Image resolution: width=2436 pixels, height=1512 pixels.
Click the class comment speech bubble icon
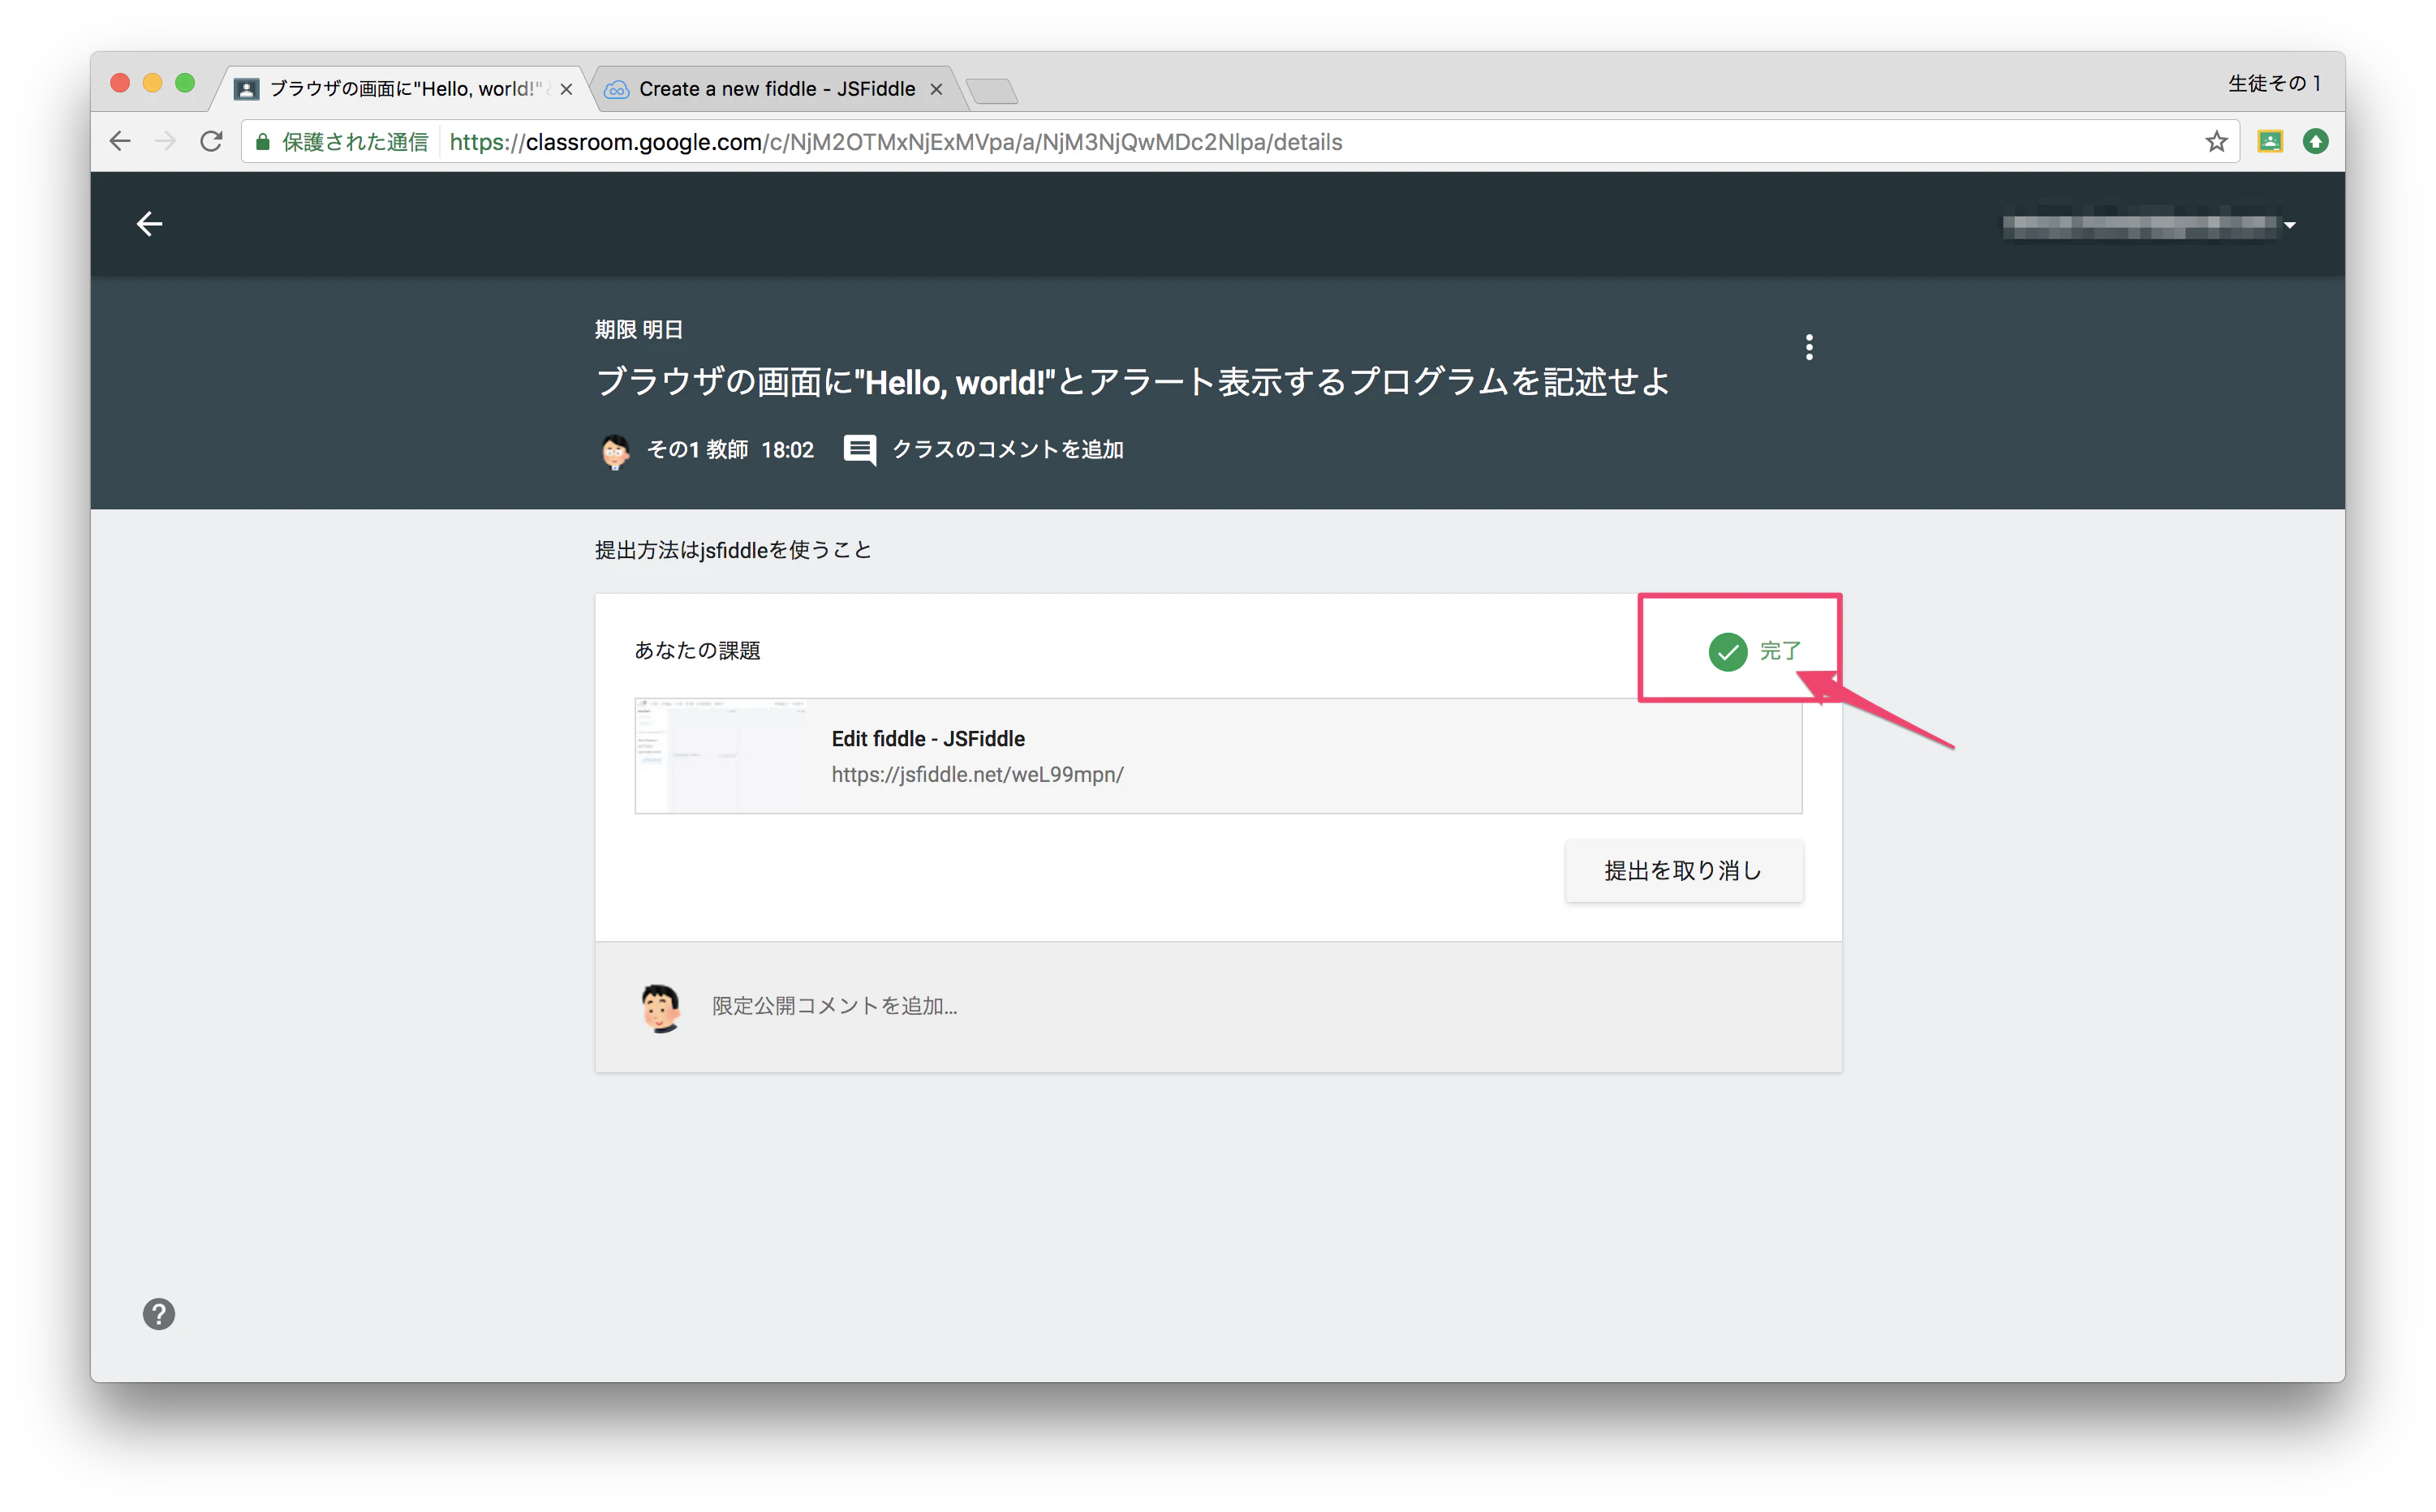coord(859,449)
